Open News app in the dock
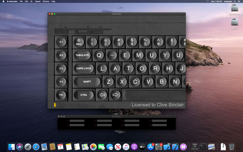 click(118, 147)
